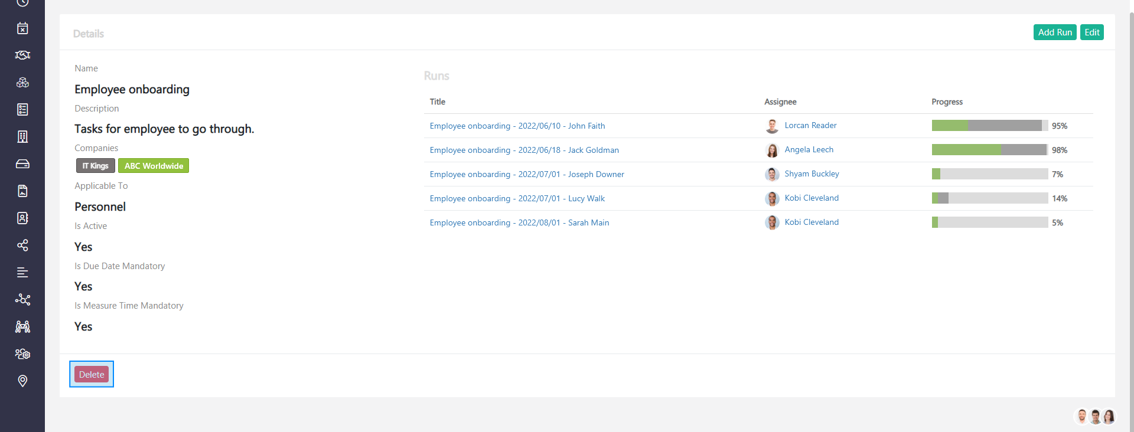Click the ABC Worldwide company tag
The image size is (1134, 432).
(154, 166)
